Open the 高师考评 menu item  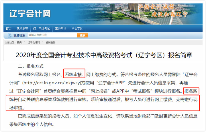click(60, 29)
